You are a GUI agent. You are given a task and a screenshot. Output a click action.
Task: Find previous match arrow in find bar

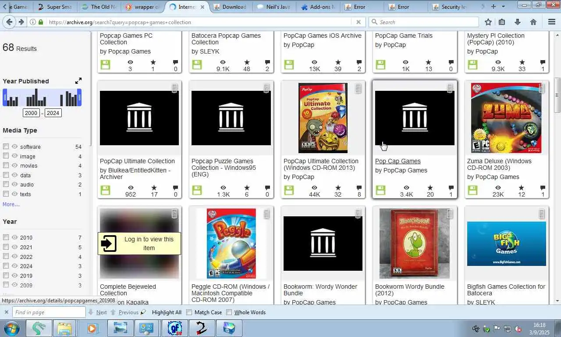point(114,312)
